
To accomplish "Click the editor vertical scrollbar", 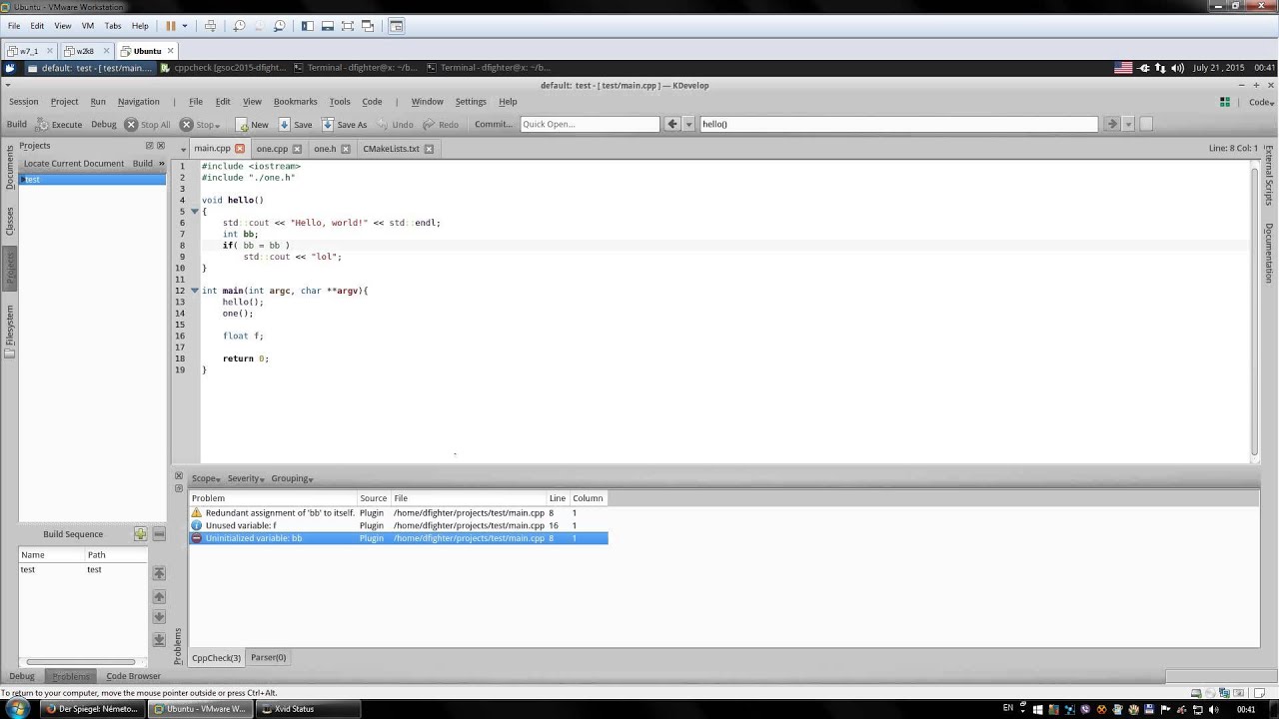I will [1255, 312].
